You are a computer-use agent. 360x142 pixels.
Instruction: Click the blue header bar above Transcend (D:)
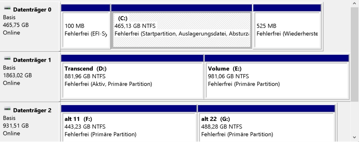(x=132, y=58)
